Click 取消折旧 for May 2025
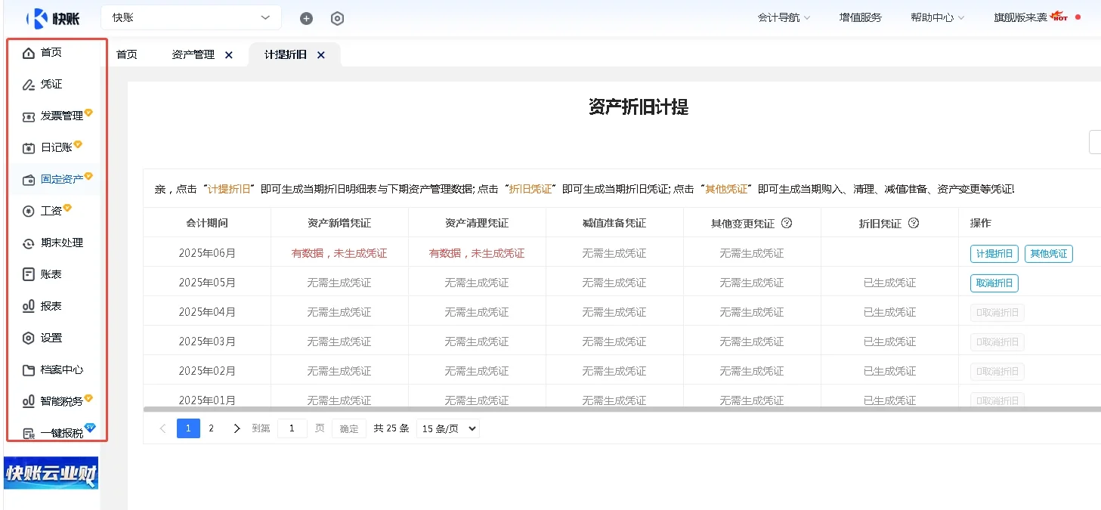This screenshot has height=510, width=1101. click(994, 283)
